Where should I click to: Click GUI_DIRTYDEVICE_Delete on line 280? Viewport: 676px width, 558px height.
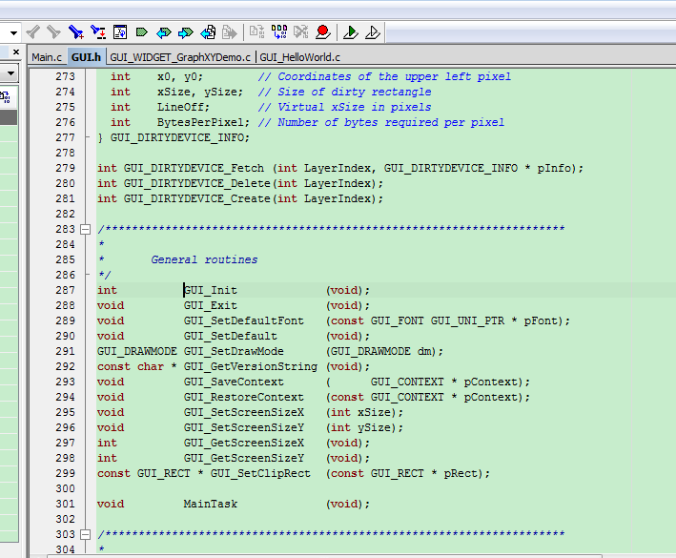(x=197, y=184)
